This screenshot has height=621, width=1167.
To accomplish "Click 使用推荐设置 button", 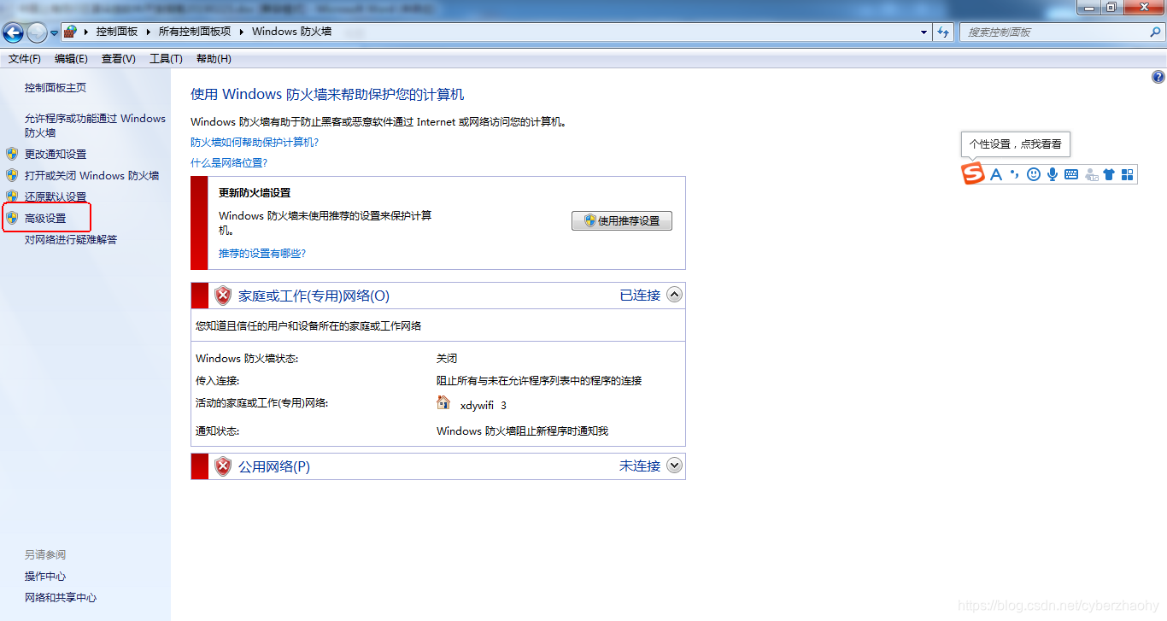I will pyautogui.click(x=622, y=220).
